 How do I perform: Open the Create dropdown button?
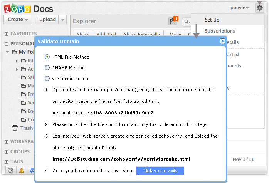pos(17,20)
